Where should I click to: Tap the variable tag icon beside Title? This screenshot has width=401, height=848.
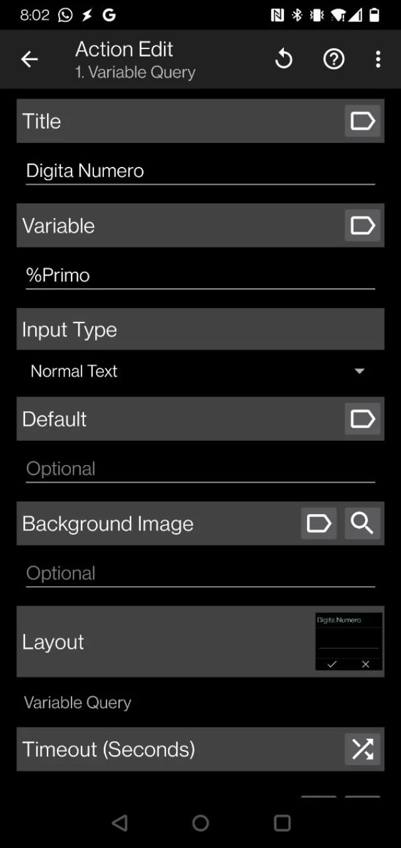click(362, 121)
